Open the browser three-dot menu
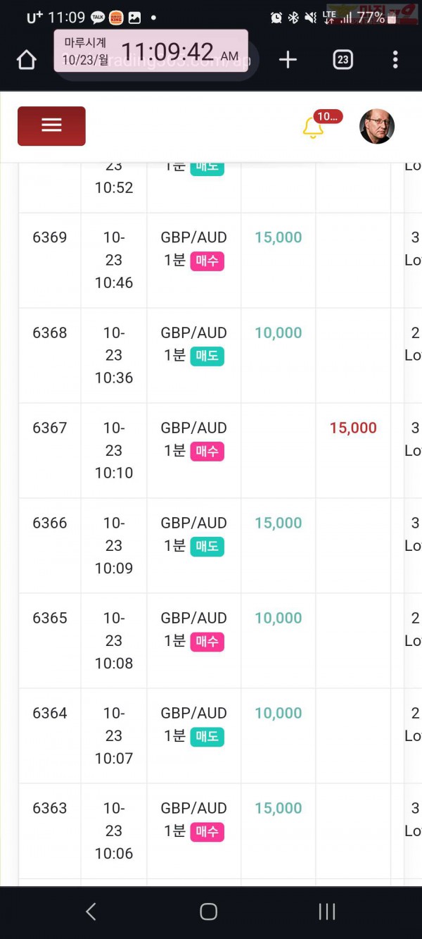The height and width of the screenshot is (939, 422). pyautogui.click(x=395, y=60)
